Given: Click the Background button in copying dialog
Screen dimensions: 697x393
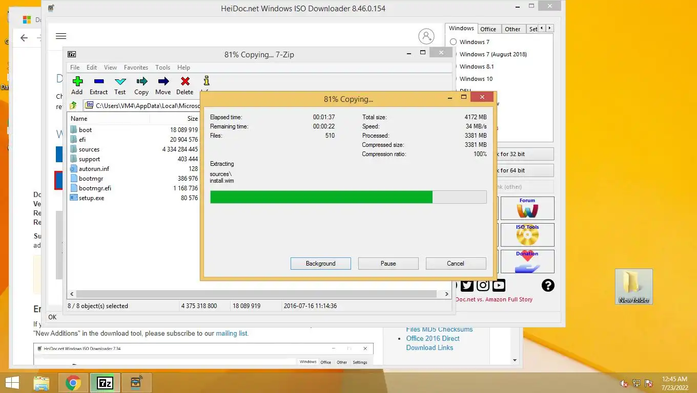Looking at the screenshot, I should (321, 264).
